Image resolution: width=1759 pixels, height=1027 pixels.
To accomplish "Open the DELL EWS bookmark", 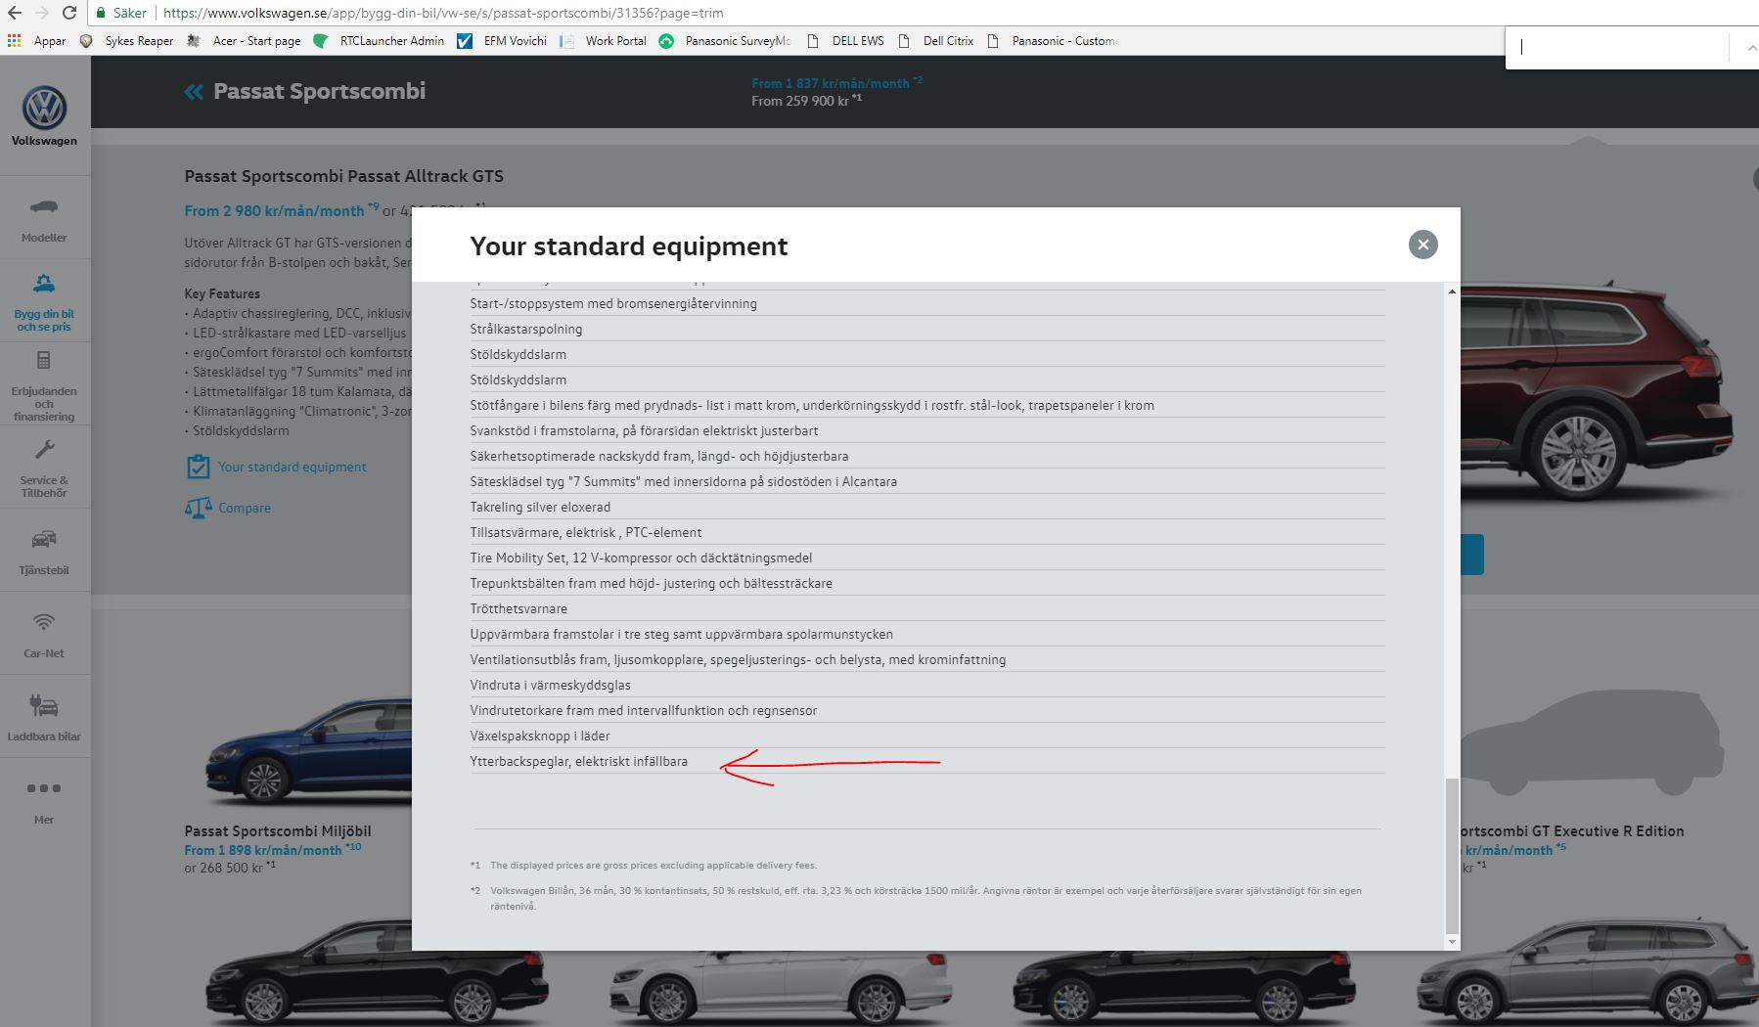I will pyautogui.click(x=845, y=41).
